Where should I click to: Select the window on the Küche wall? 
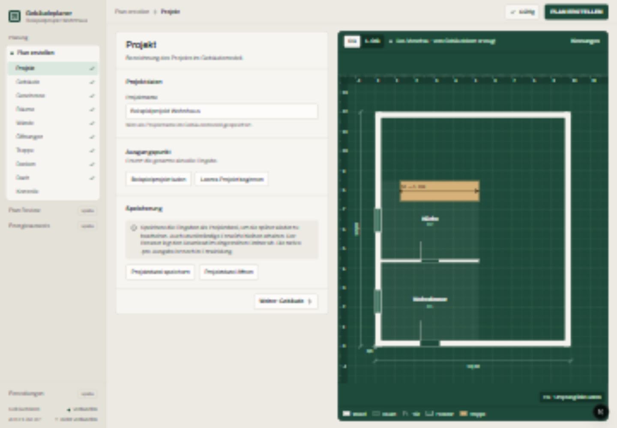[x=377, y=220]
